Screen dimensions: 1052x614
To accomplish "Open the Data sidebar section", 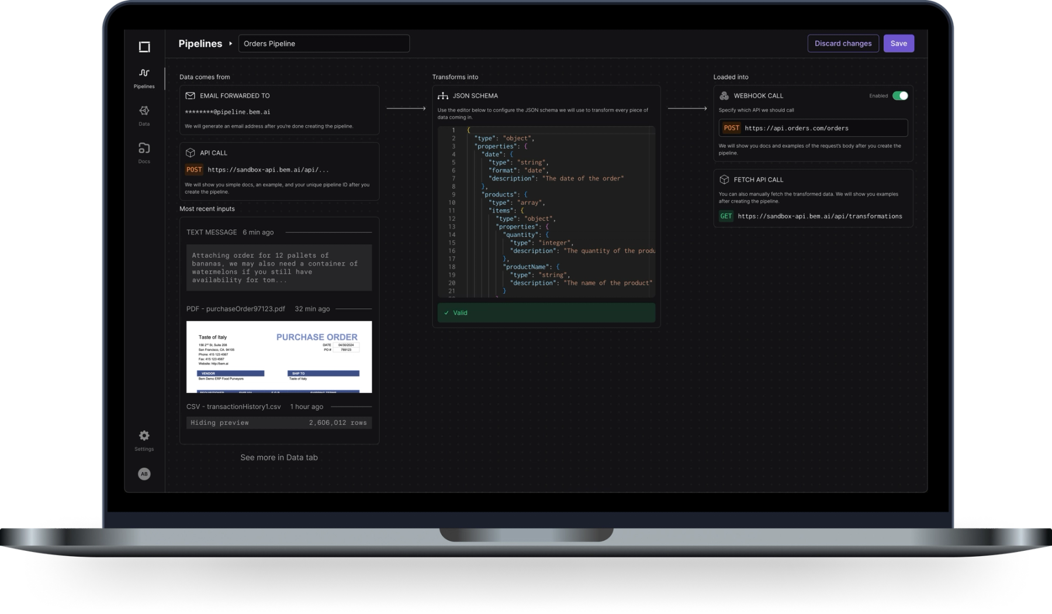I will click(x=144, y=115).
